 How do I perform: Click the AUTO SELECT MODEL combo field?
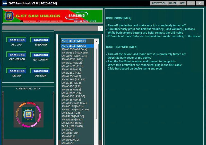[78, 41]
